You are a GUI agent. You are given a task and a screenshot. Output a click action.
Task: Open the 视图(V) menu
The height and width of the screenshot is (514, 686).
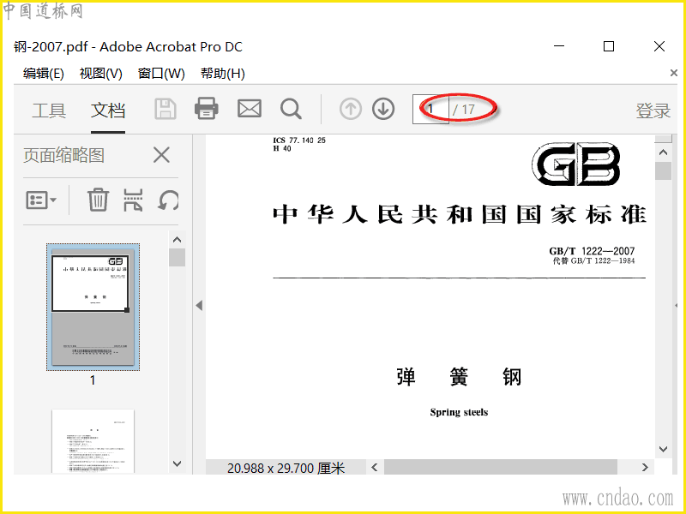[x=100, y=74]
